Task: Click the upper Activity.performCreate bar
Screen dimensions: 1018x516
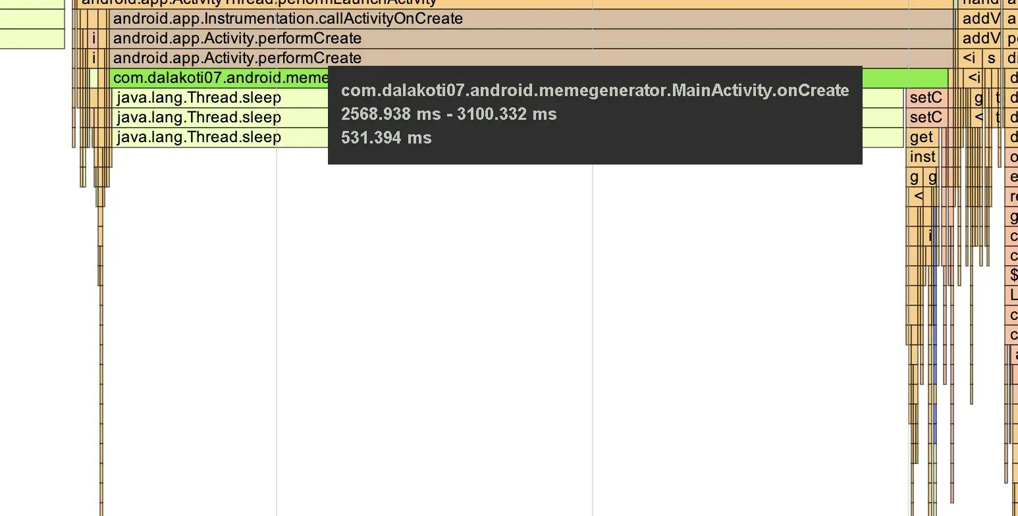Action: tap(527, 39)
